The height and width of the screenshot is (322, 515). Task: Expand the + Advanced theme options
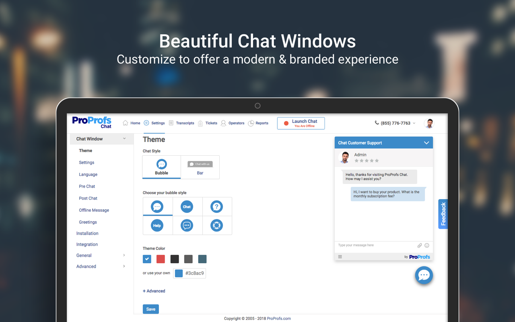(154, 291)
